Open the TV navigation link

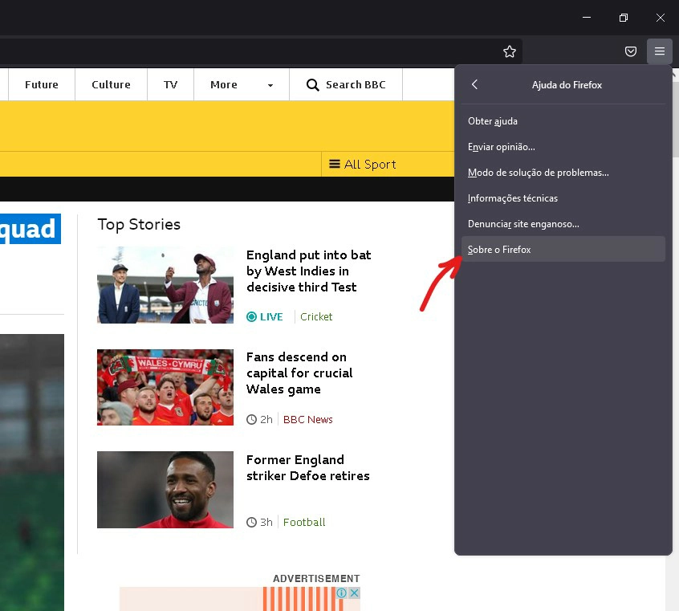(171, 84)
